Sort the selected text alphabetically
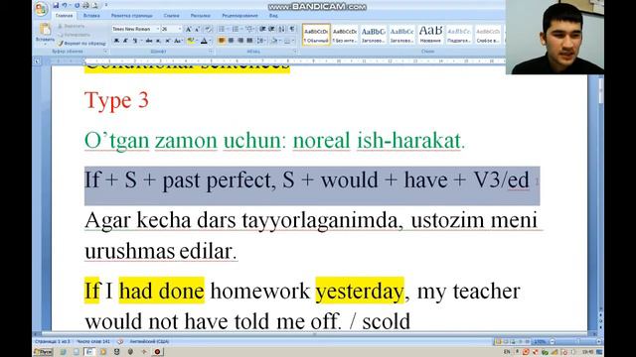This screenshot has height=357, width=636. (281, 29)
